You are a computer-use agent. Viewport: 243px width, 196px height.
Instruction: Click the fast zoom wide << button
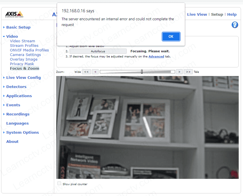[x=86, y=72]
